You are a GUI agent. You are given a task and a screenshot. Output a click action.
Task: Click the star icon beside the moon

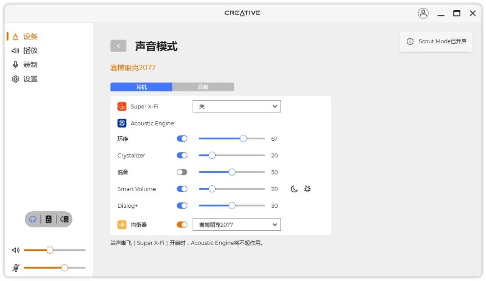point(307,189)
